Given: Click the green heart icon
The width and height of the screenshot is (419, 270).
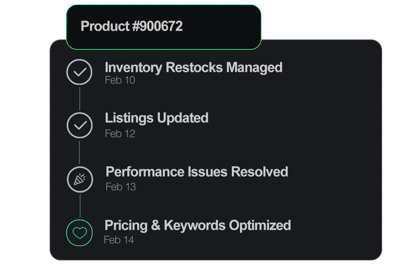Looking at the screenshot, I should tap(80, 233).
